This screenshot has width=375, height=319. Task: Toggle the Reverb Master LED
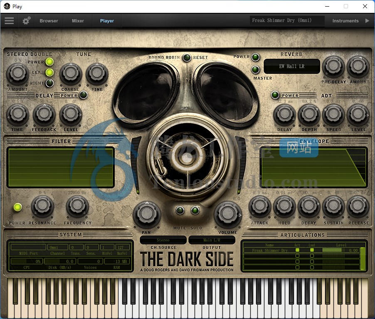[x=256, y=70]
